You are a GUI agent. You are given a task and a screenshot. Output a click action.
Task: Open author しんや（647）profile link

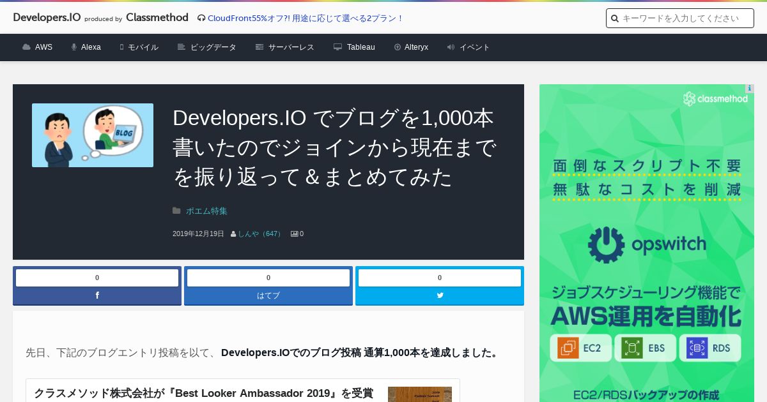(x=261, y=234)
